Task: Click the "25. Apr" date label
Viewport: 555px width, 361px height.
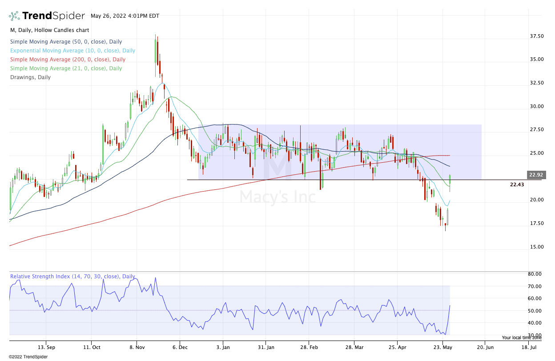Action: click(x=398, y=347)
